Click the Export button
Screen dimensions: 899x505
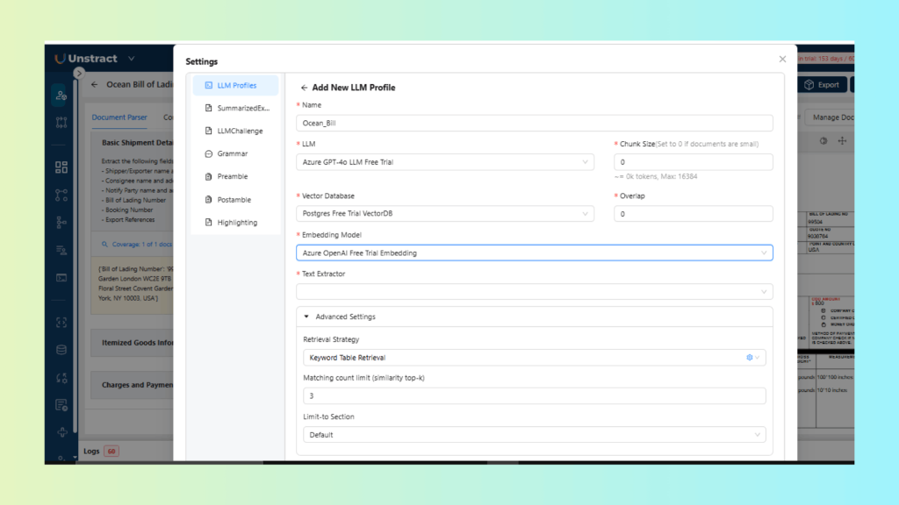tap(821, 85)
